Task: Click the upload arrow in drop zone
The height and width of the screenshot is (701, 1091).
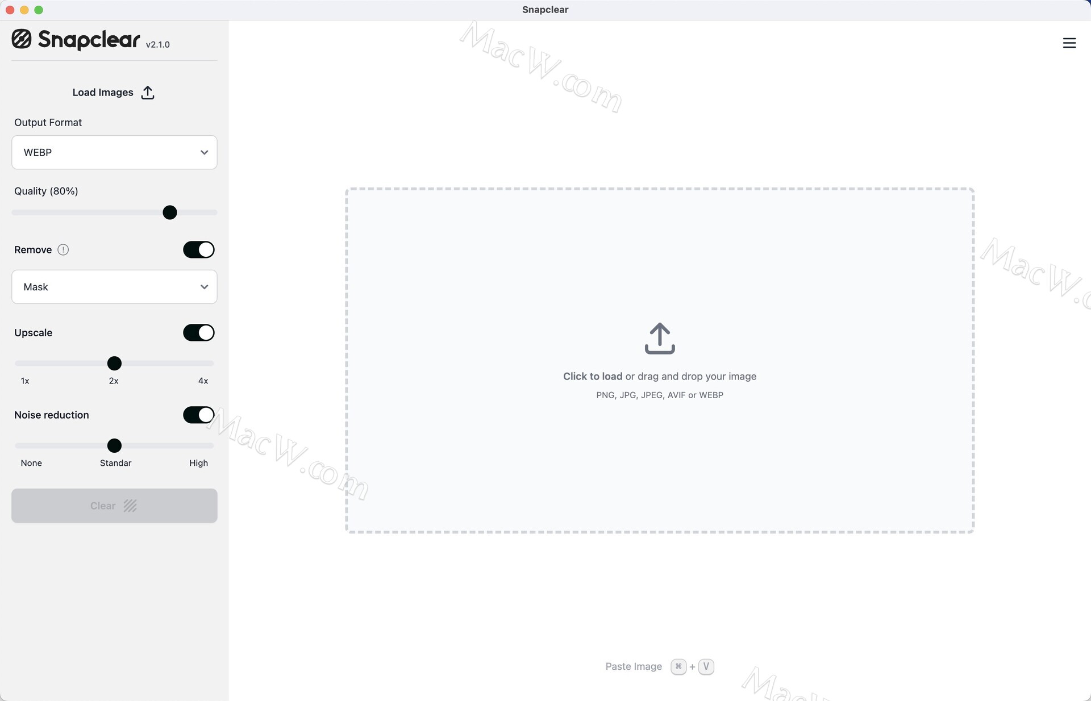Action: coord(659,339)
